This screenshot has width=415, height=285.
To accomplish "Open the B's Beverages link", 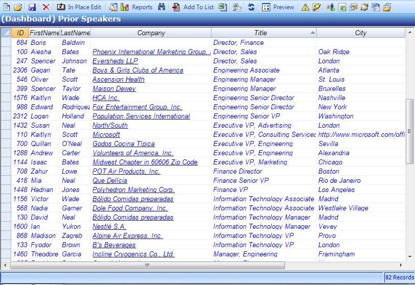I will click(x=114, y=245).
